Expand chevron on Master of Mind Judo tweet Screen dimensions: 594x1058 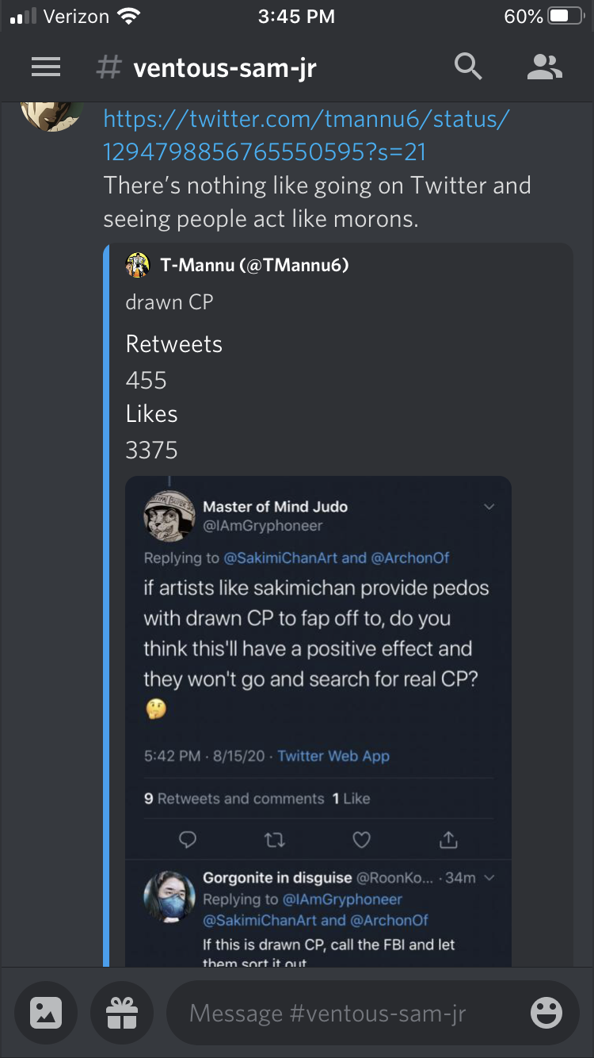click(489, 507)
